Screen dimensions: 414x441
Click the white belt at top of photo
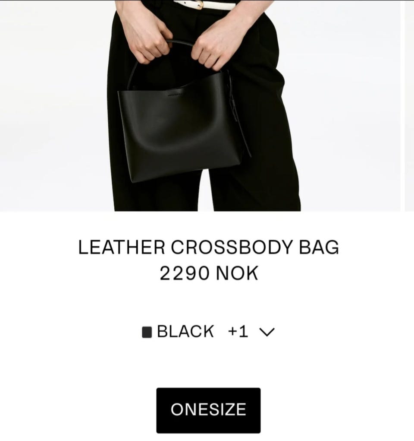pos(204,5)
